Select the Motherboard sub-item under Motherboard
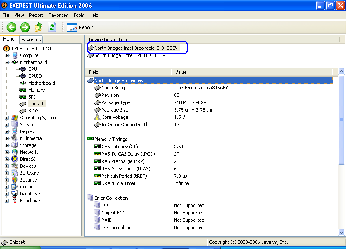 (42, 83)
